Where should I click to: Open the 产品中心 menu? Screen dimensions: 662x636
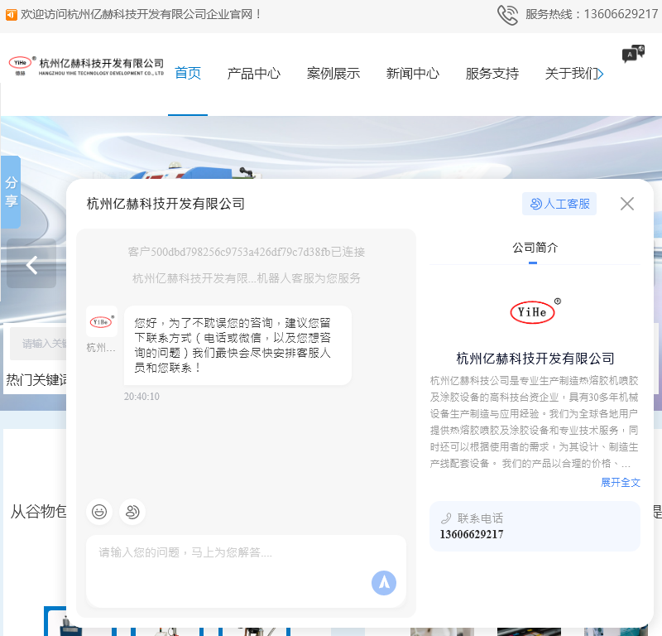254,74
